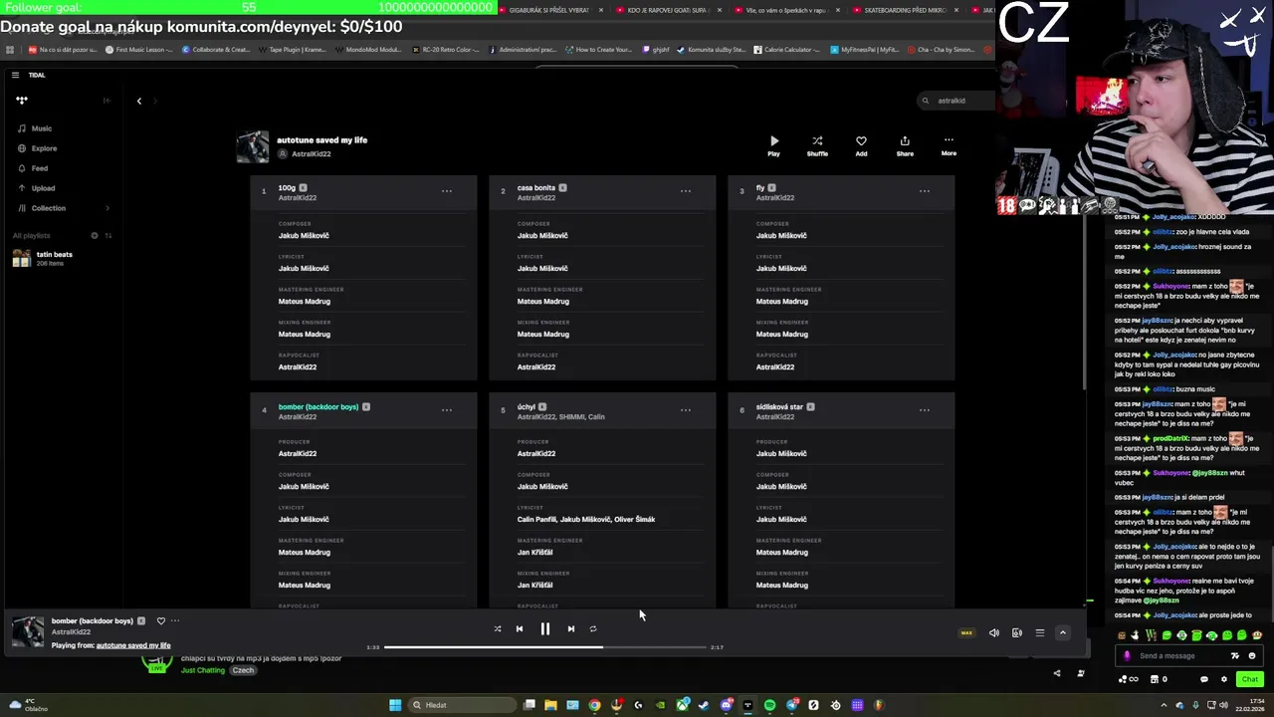Like the playing track bomber
The width and height of the screenshot is (1274, 717).
(161, 620)
